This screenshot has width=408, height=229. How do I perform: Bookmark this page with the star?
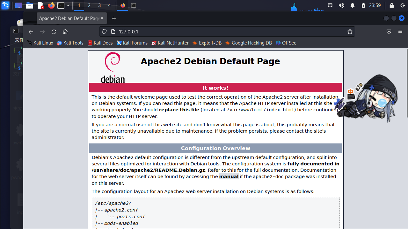coord(350,31)
